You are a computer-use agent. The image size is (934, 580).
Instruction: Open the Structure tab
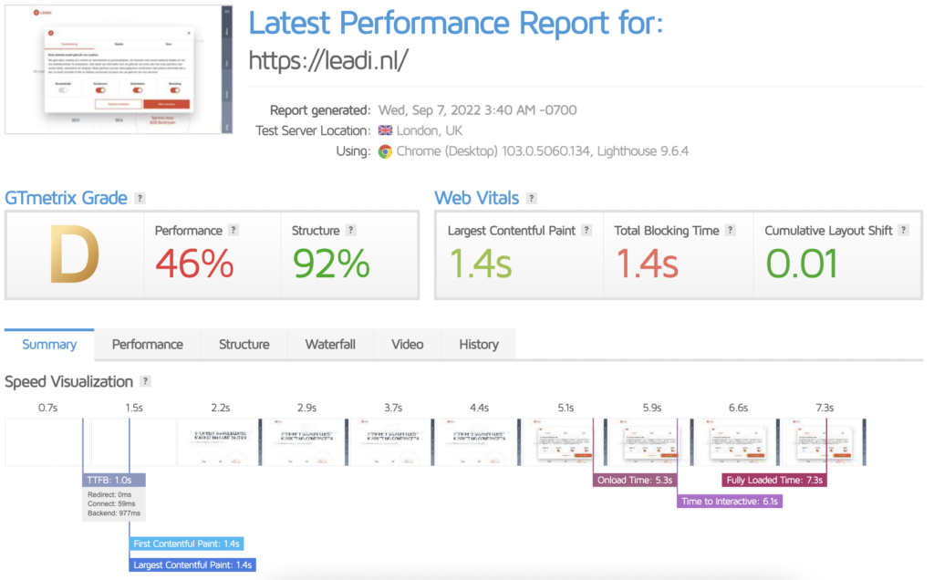pyautogui.click(x=244, y=344)
